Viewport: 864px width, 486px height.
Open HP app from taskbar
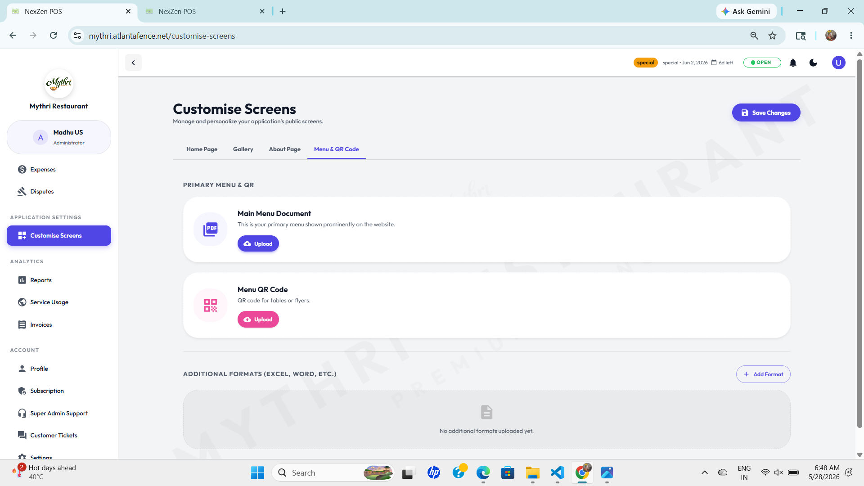click(434, 472)
